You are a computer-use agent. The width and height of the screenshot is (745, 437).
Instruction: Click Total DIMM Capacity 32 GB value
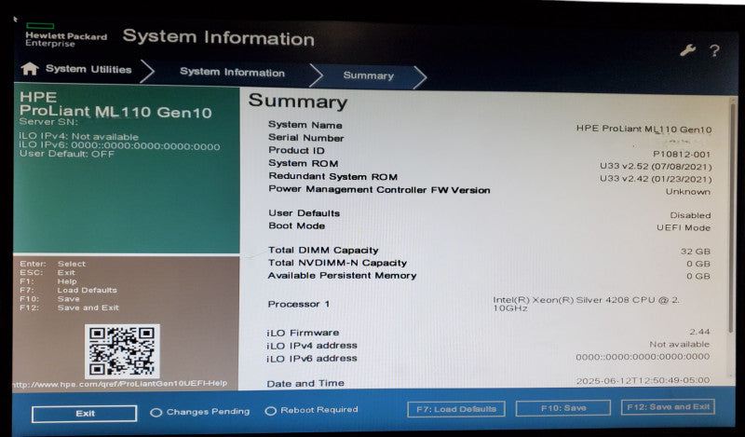click(696, 252)
